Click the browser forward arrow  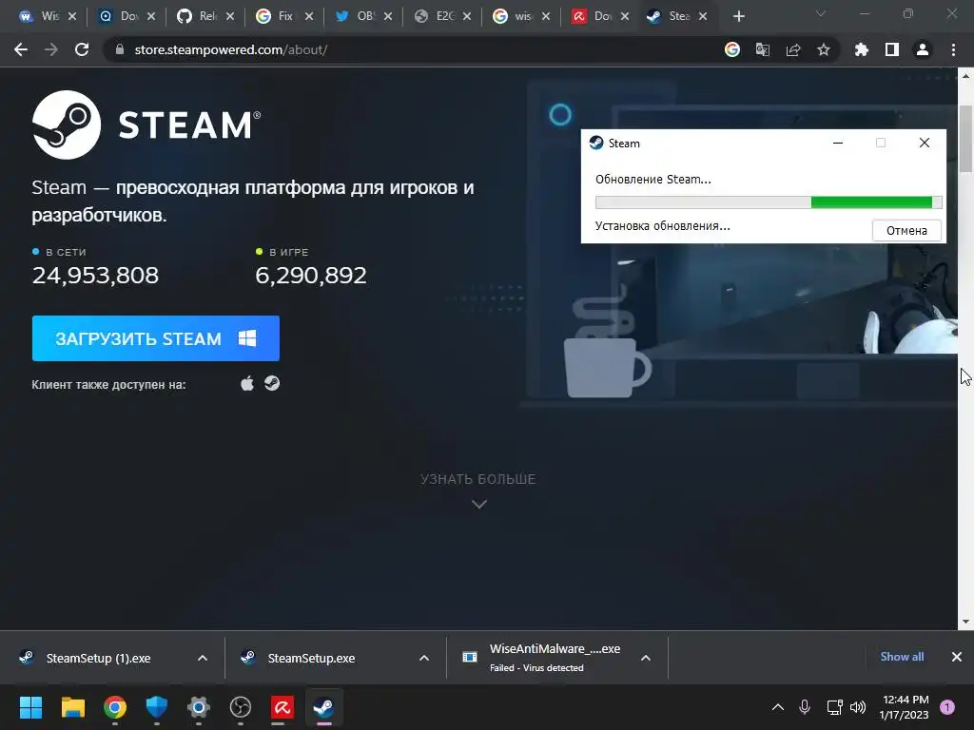coord(51,49)
